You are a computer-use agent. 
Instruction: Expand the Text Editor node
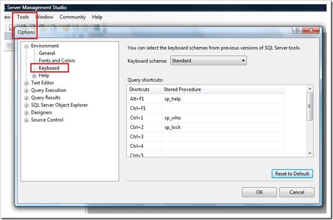26,83
